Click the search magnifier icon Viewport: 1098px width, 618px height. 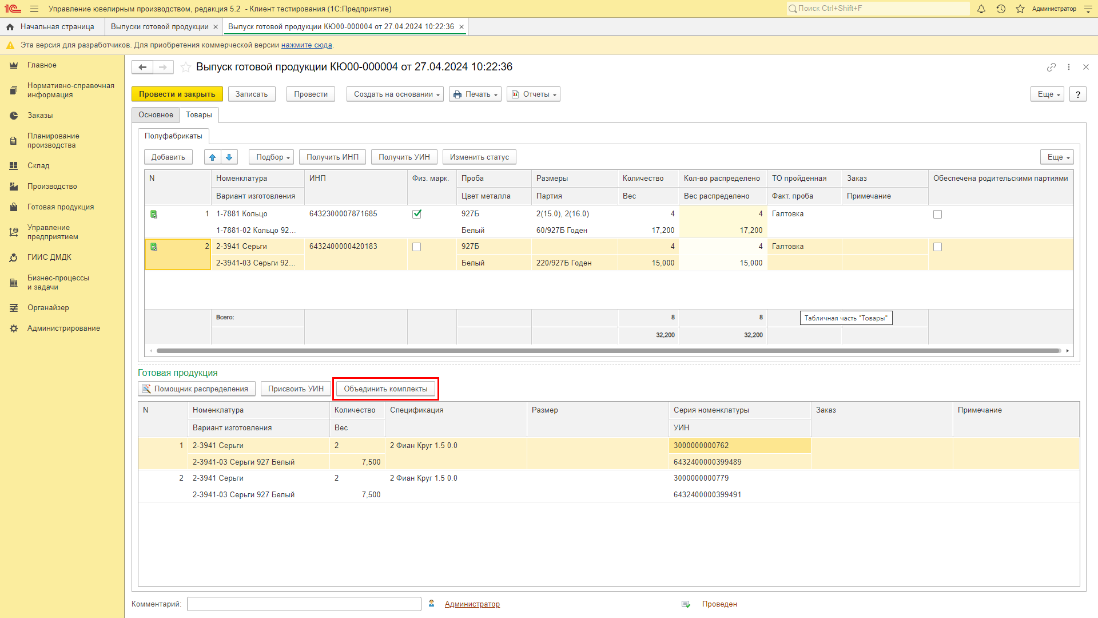(x=792, y=9)
